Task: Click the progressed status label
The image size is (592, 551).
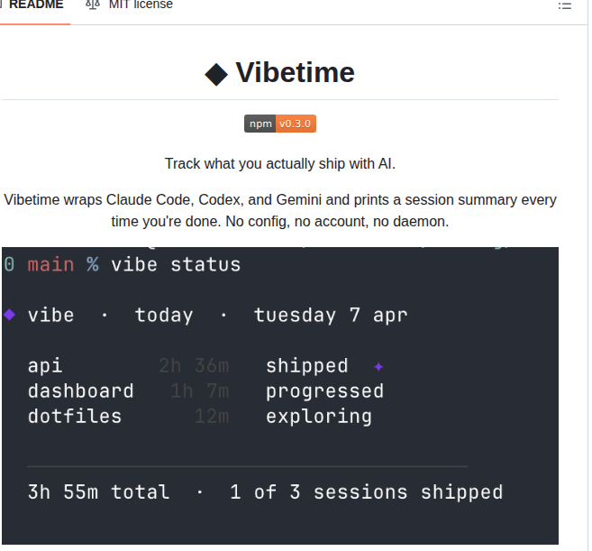Action: coord(325,391)
